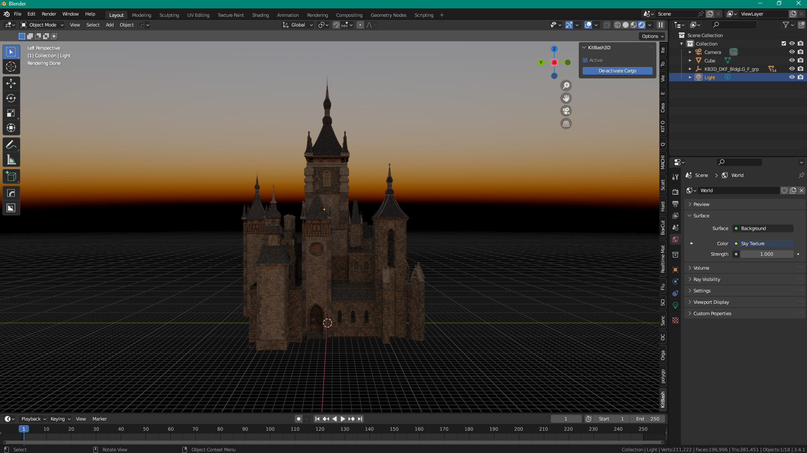Play the animation forward
The width and height of the screenshot is (807, 453).
pos(343,419)
